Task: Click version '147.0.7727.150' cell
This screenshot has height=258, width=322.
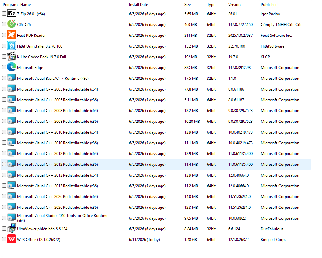Action: pos(240,25)
